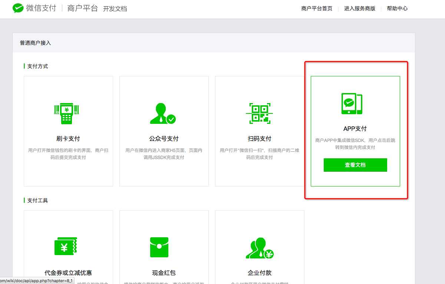
Task: Click the 刷卡支付 title text
Action: coord(68,139)
